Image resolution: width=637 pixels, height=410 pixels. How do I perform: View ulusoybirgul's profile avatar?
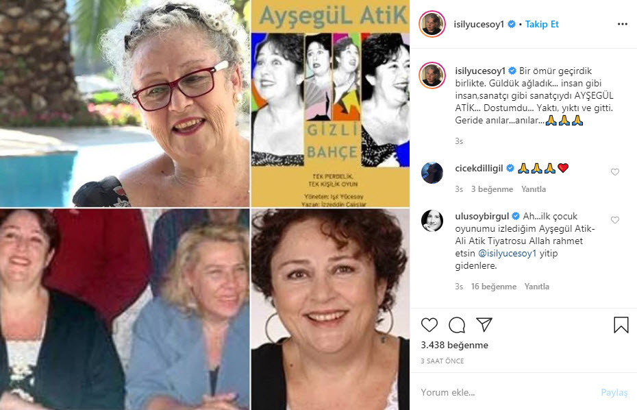(x=432, y=221)
